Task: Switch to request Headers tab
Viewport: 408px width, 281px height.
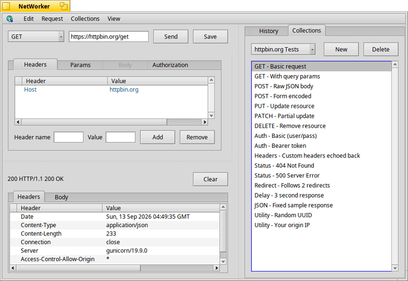Action: (35, 64)
